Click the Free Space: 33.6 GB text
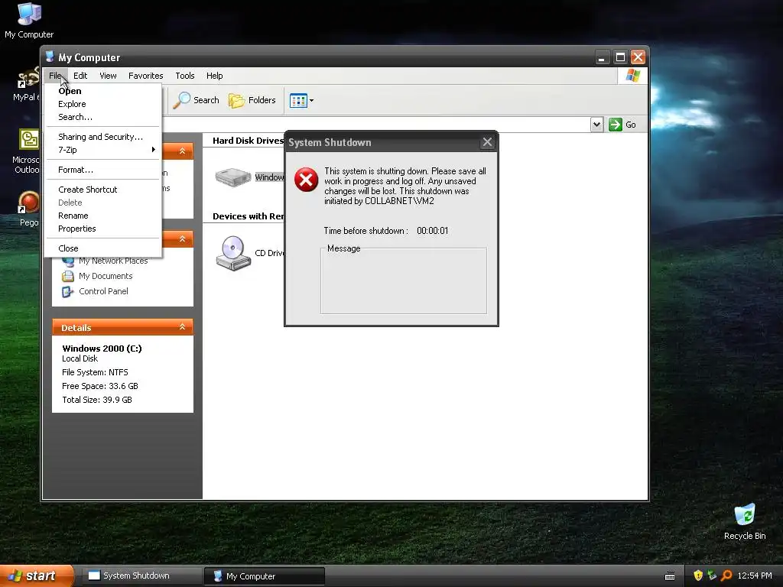Image resolution: width=783 pixels, height=587 pixels. [100, 386]
